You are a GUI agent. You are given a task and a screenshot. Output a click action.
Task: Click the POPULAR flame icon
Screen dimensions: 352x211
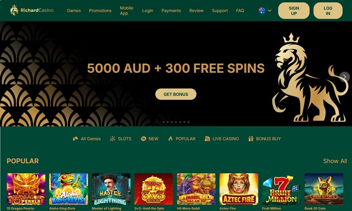pyautogui.click(x=170, y=139)
